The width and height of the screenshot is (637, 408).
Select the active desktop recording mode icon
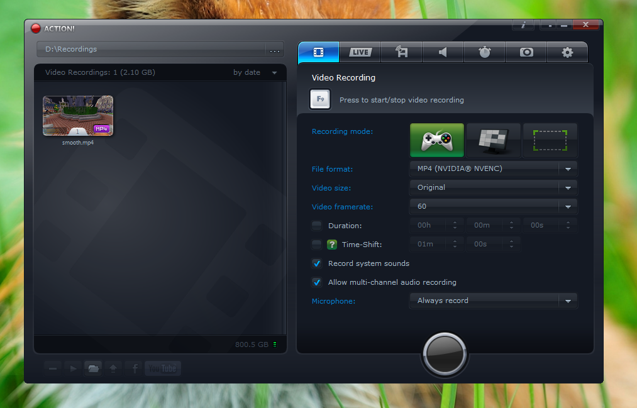(493, 140)
